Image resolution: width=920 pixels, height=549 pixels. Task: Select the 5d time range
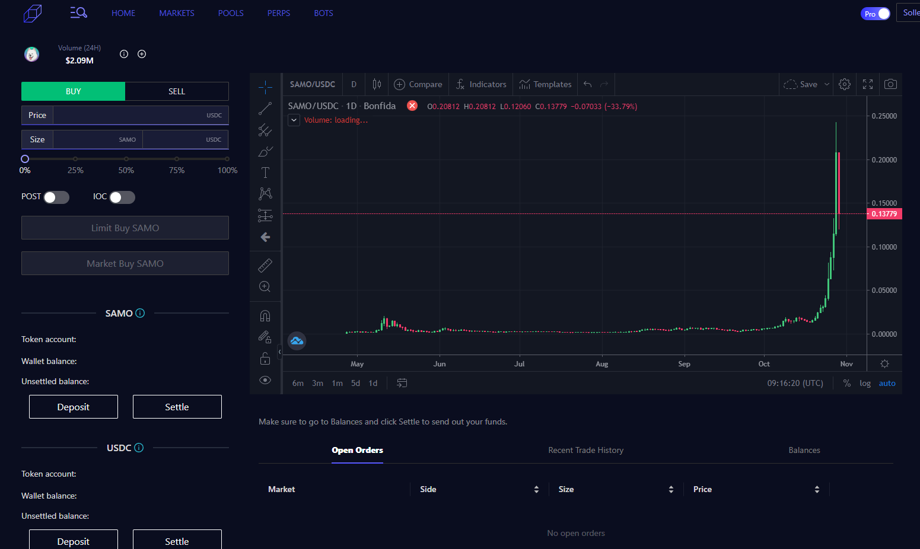(x=356, y=383)
